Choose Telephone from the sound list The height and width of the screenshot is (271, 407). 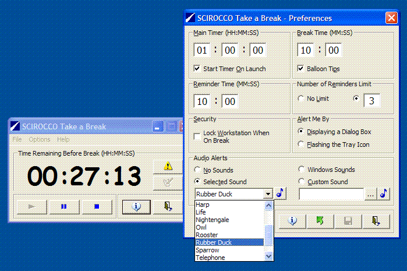(229, 258)
